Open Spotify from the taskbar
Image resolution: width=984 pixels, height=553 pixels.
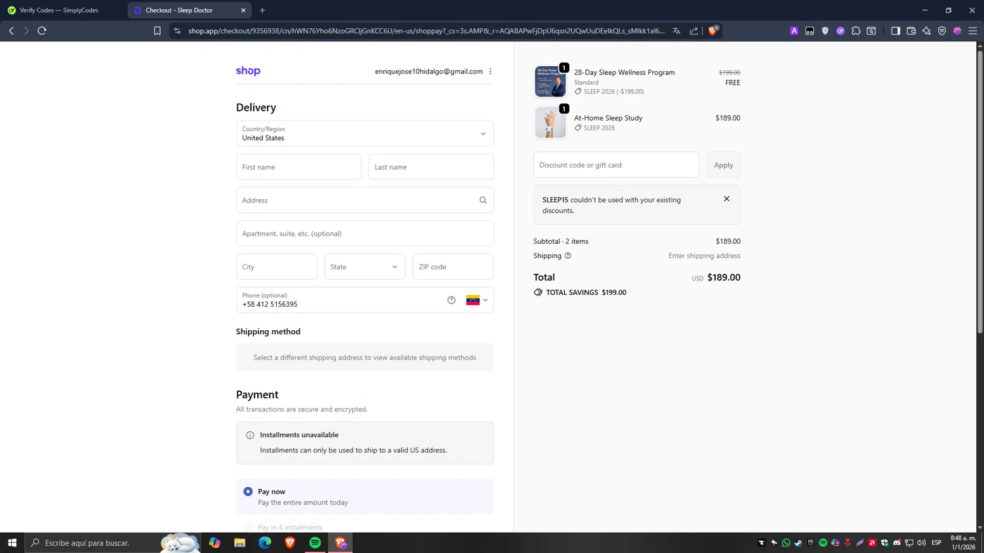(316, 543)
